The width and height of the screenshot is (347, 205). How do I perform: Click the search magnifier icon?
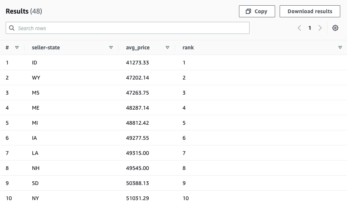point(12,28)
